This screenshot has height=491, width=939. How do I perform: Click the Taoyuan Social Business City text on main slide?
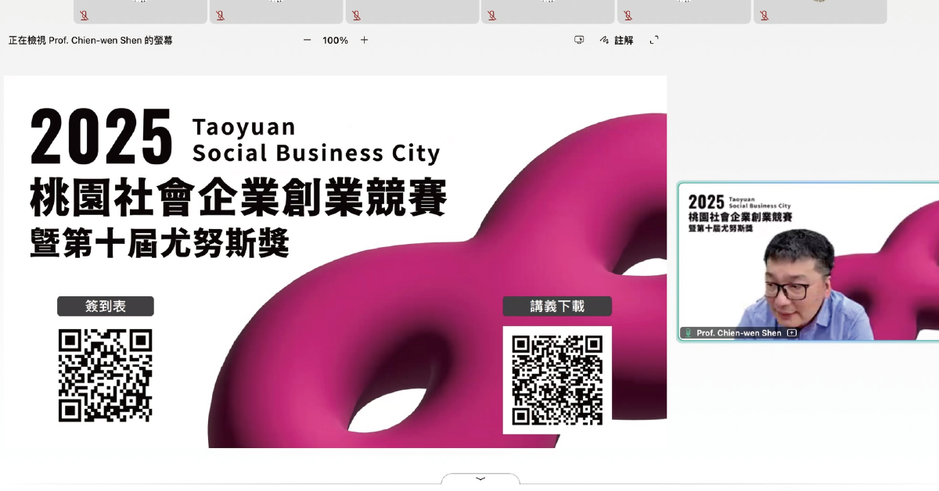[316, 139]
